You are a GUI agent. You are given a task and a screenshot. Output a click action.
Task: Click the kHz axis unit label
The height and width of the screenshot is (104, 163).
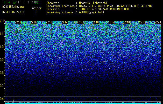[x=2, y=21]
